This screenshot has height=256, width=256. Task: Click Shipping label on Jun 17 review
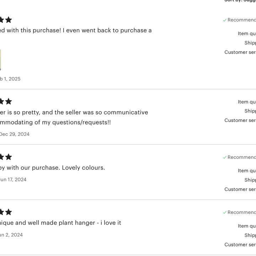click(250, 180)
